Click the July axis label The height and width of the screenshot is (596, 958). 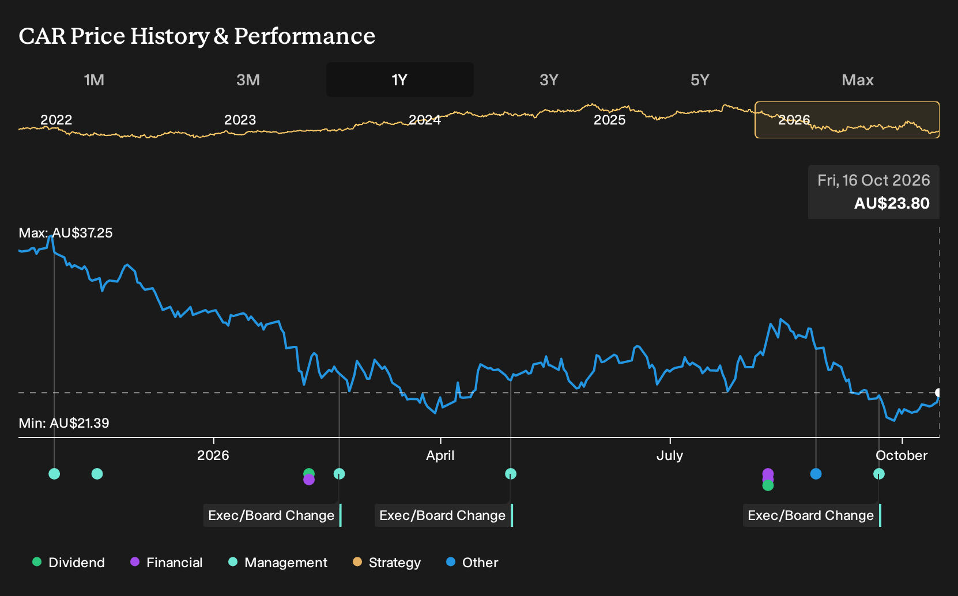point(670,455)
